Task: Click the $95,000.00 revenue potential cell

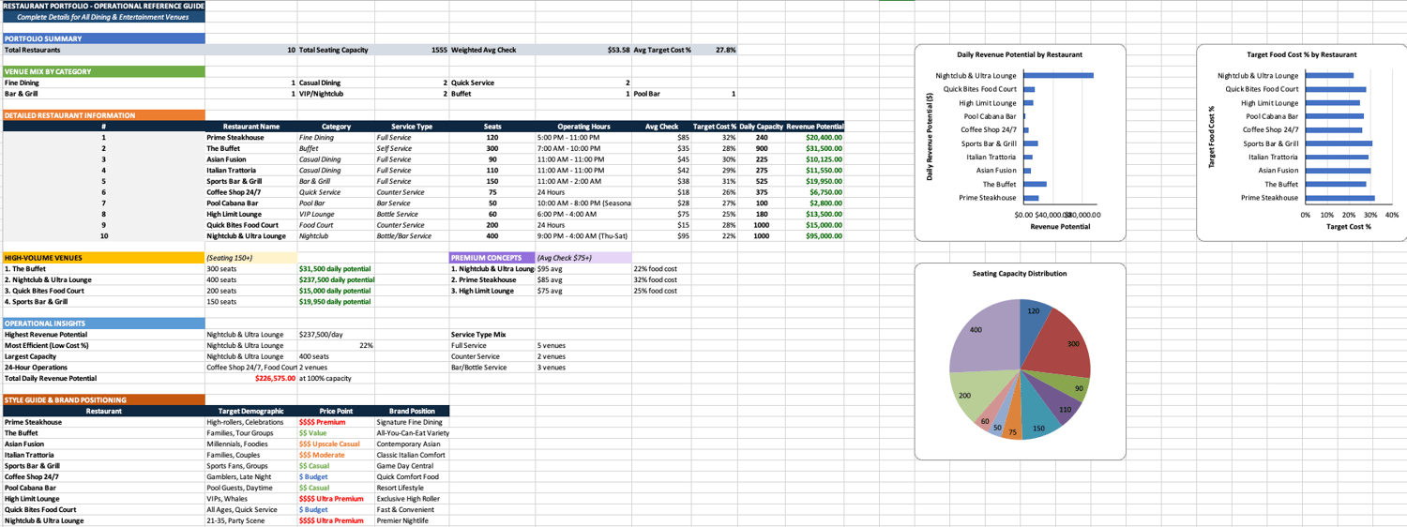Action: [x=814, y=236]
